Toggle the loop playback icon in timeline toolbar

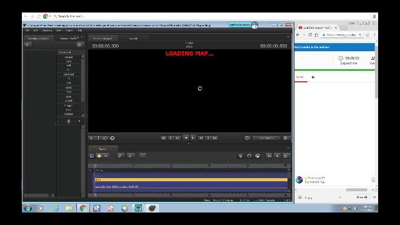(257, 156)
